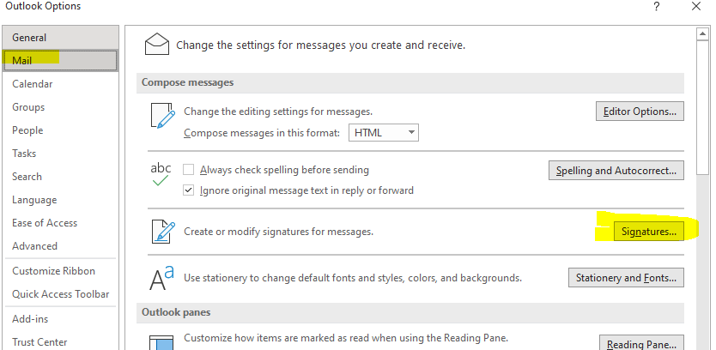Uncheck Ignore original message text in reply
The height and width of the screenshot is (350, 716).
click(x=188, y=190)
